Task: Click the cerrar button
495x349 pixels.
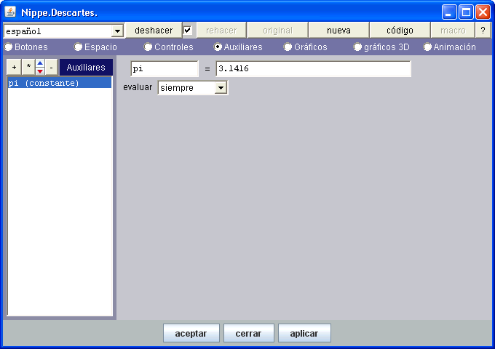Action: click(x=248, y=333)
